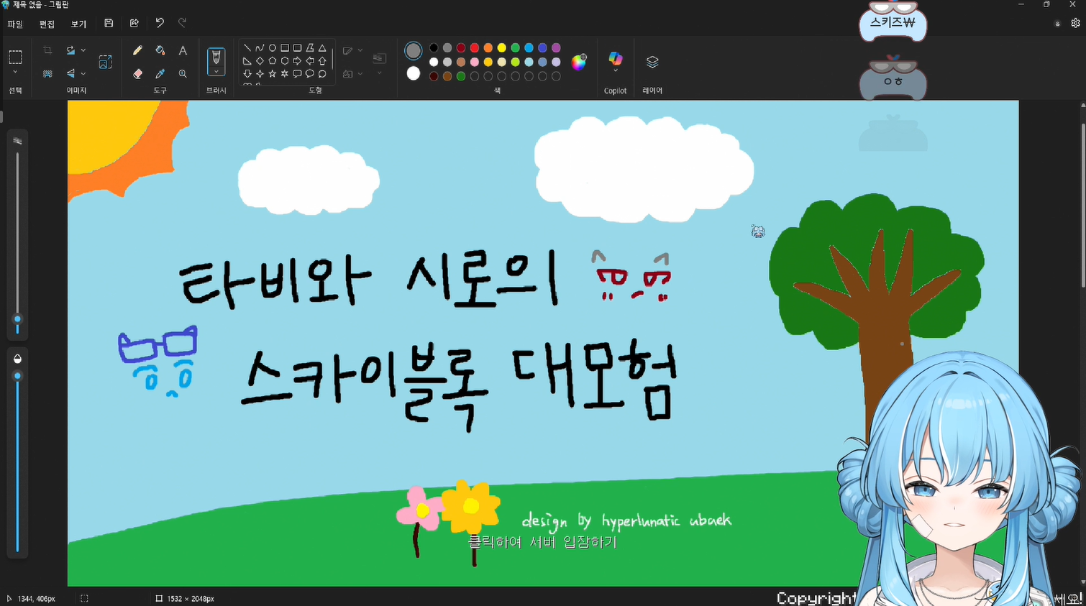1086x606 pixels.
Task: Pick the orange color swatch
Action: pyautogui.click(x=488, y=48)
